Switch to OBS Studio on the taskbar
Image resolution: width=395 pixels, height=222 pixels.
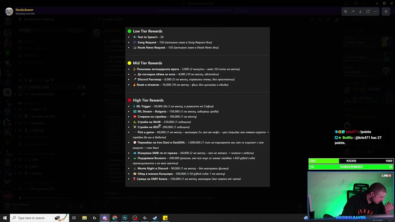135,218
